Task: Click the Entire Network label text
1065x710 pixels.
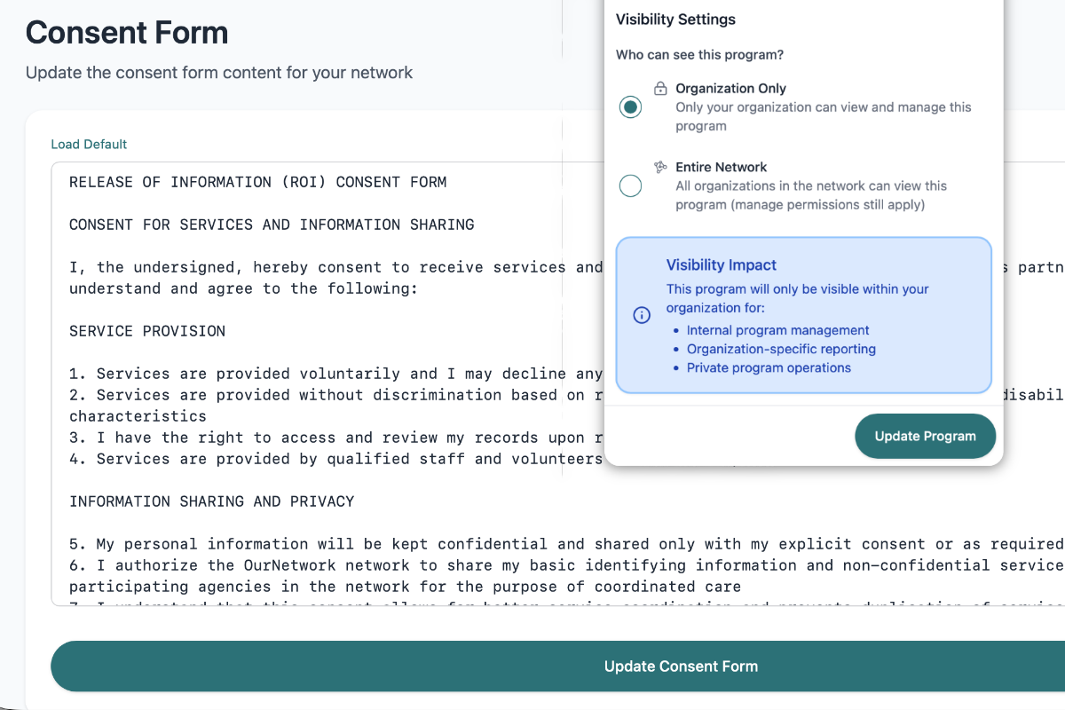Action: [721, 167]
